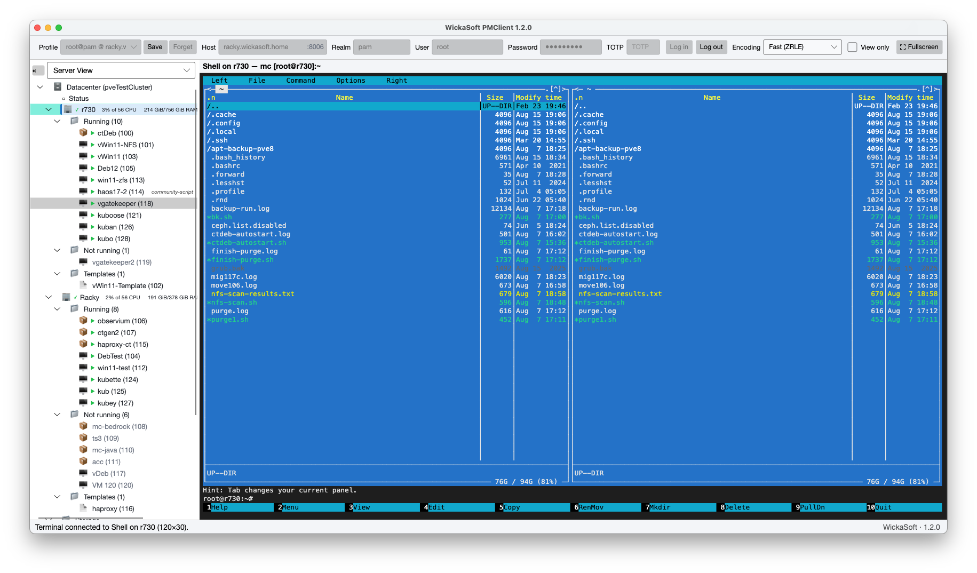Open the Command menu in mc
The height and width of the screenshot is (573, 977).
300,81
